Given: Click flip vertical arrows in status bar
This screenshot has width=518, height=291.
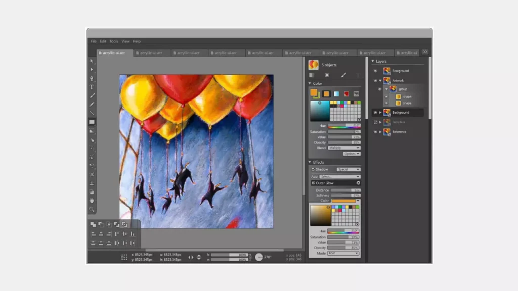Looking at the screenshot, I should [199, 257].
